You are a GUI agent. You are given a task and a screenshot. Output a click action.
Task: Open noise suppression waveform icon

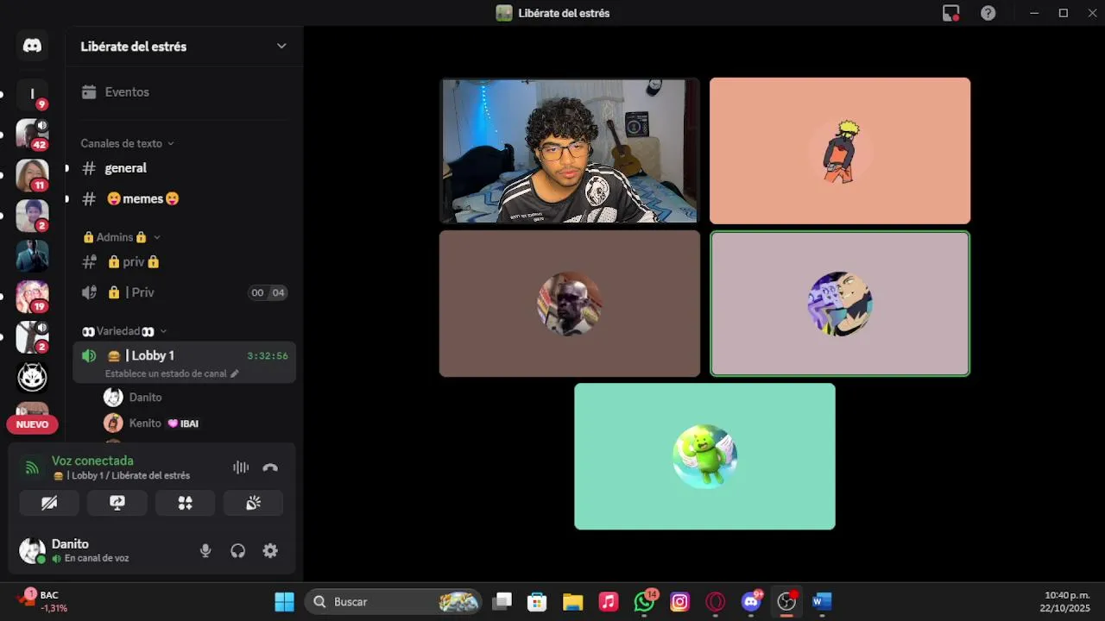tap(241, 467)
